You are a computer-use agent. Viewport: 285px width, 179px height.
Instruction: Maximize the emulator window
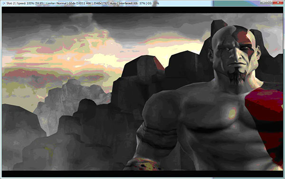[x=270, y=2]
